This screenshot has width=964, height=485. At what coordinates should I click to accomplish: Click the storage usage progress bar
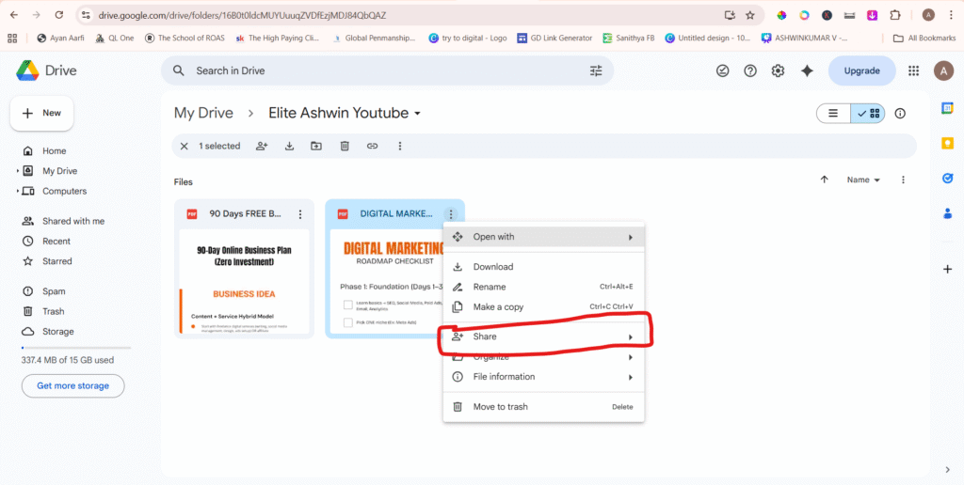[x=75, y=348]
